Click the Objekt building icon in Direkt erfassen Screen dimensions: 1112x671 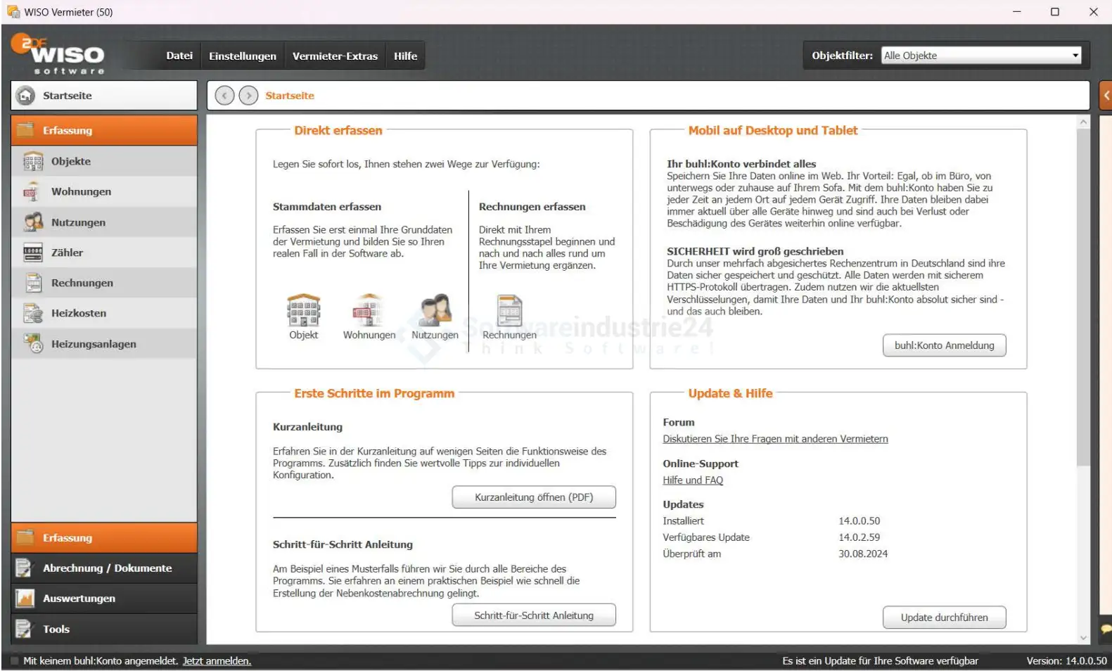click(x=303, y=311)
